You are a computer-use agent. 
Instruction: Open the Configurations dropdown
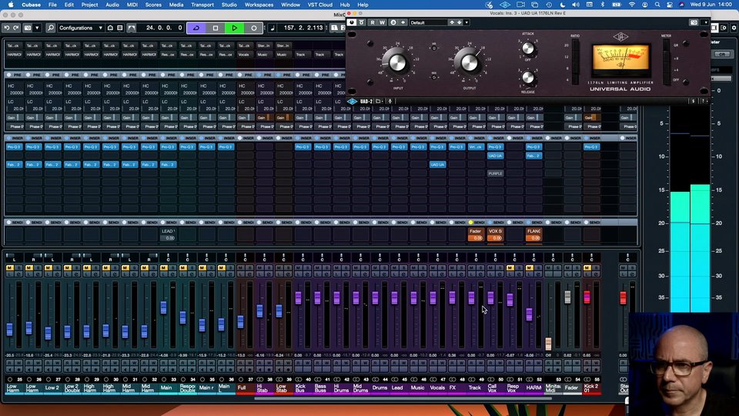click(80, 28)
